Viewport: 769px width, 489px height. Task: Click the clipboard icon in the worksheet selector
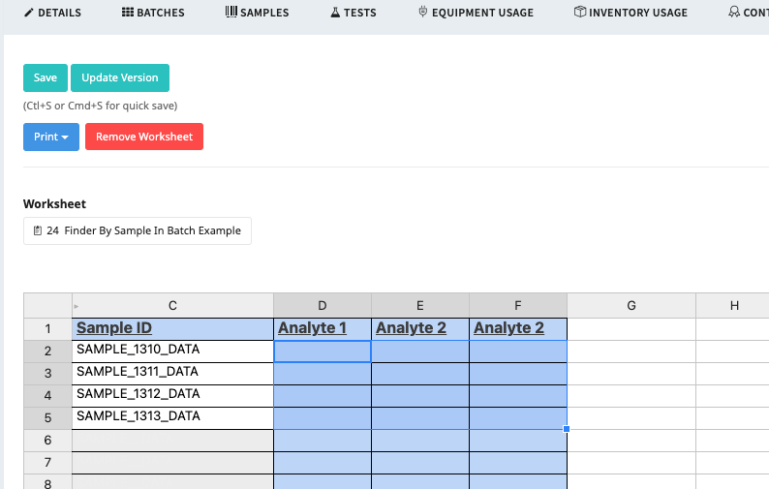(x=37, y=230)
